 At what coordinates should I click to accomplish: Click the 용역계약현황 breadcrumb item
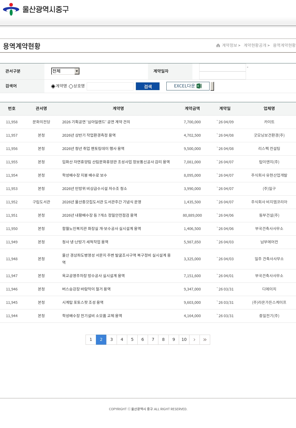[284, 45]
